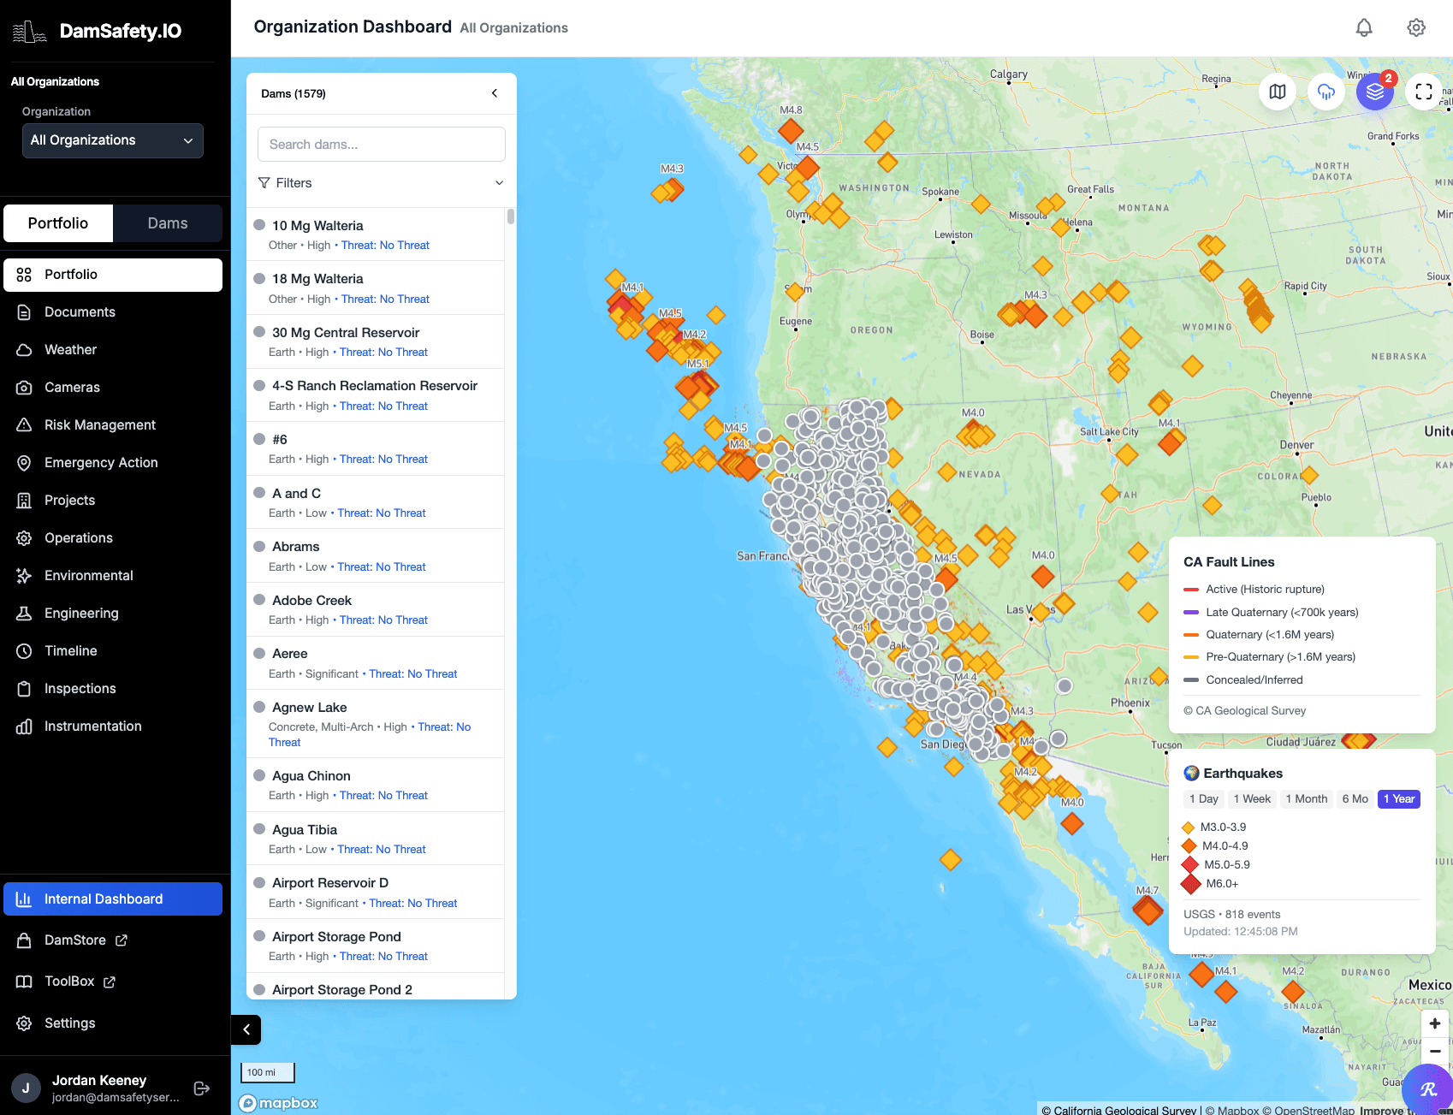Open Emergency Action page
This screenshot has height=1115, width=1453.
coord(113,463)
